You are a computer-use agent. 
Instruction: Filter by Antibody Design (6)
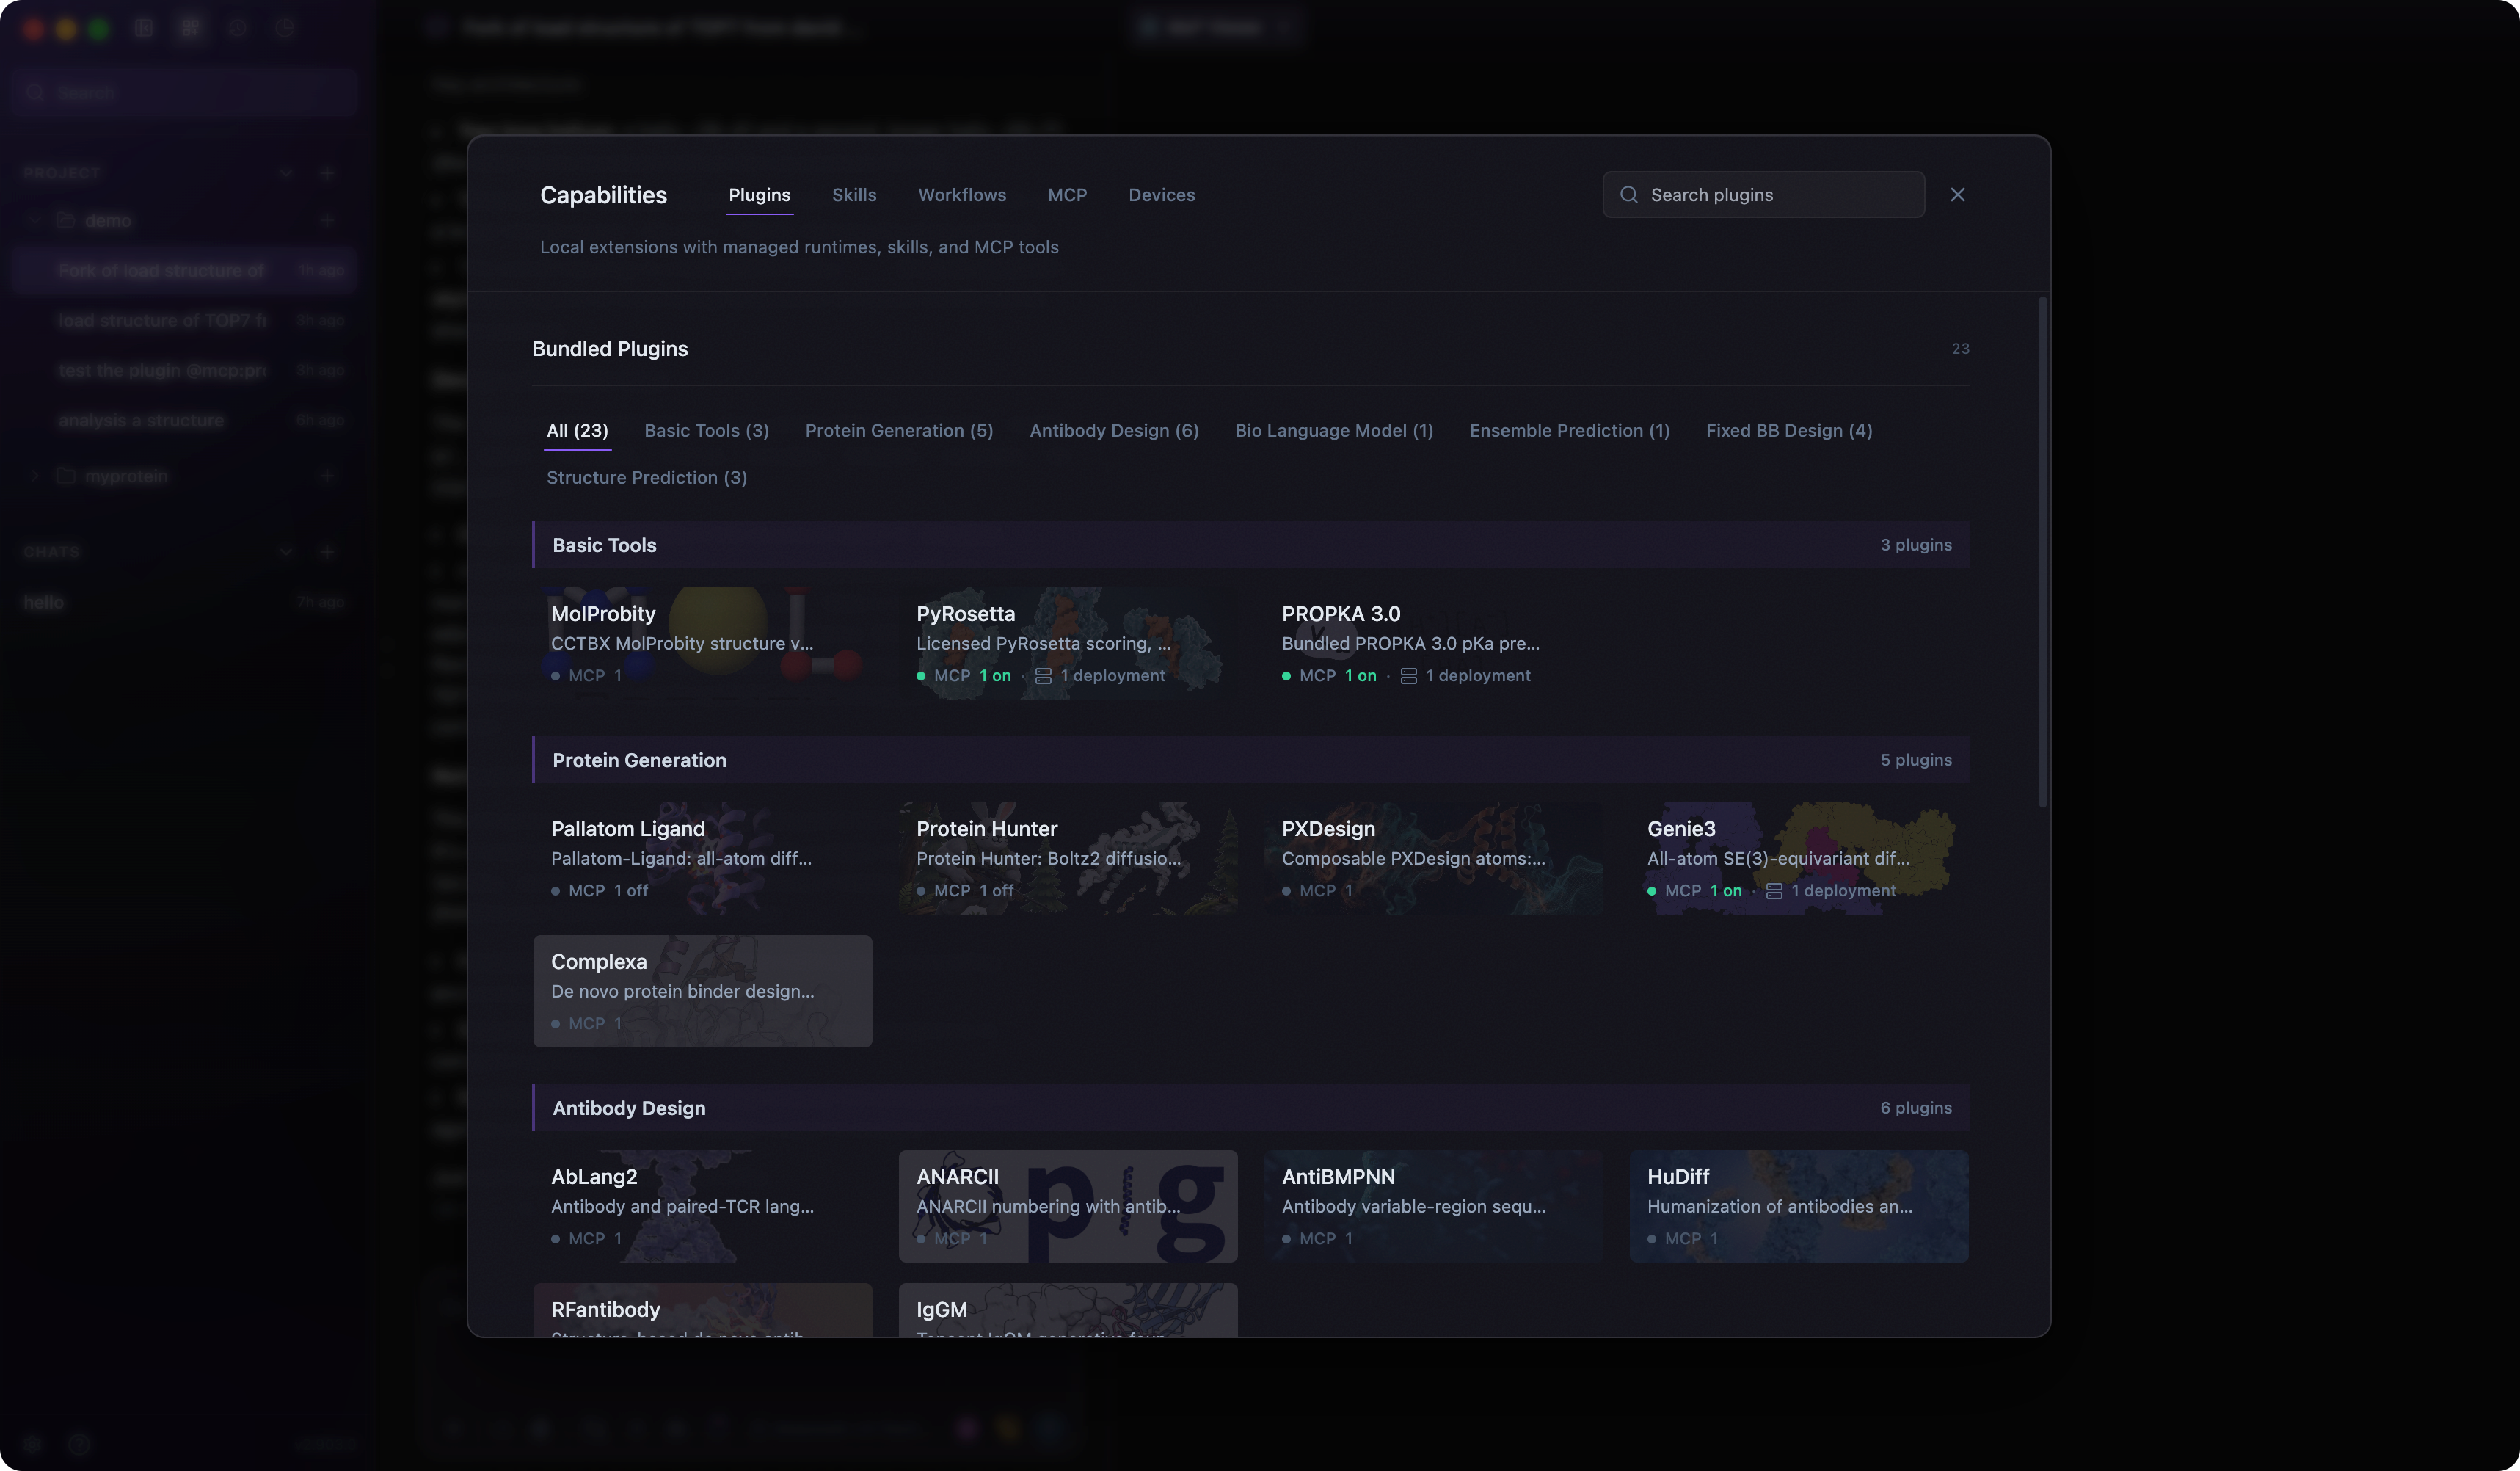click(1114, 431)
